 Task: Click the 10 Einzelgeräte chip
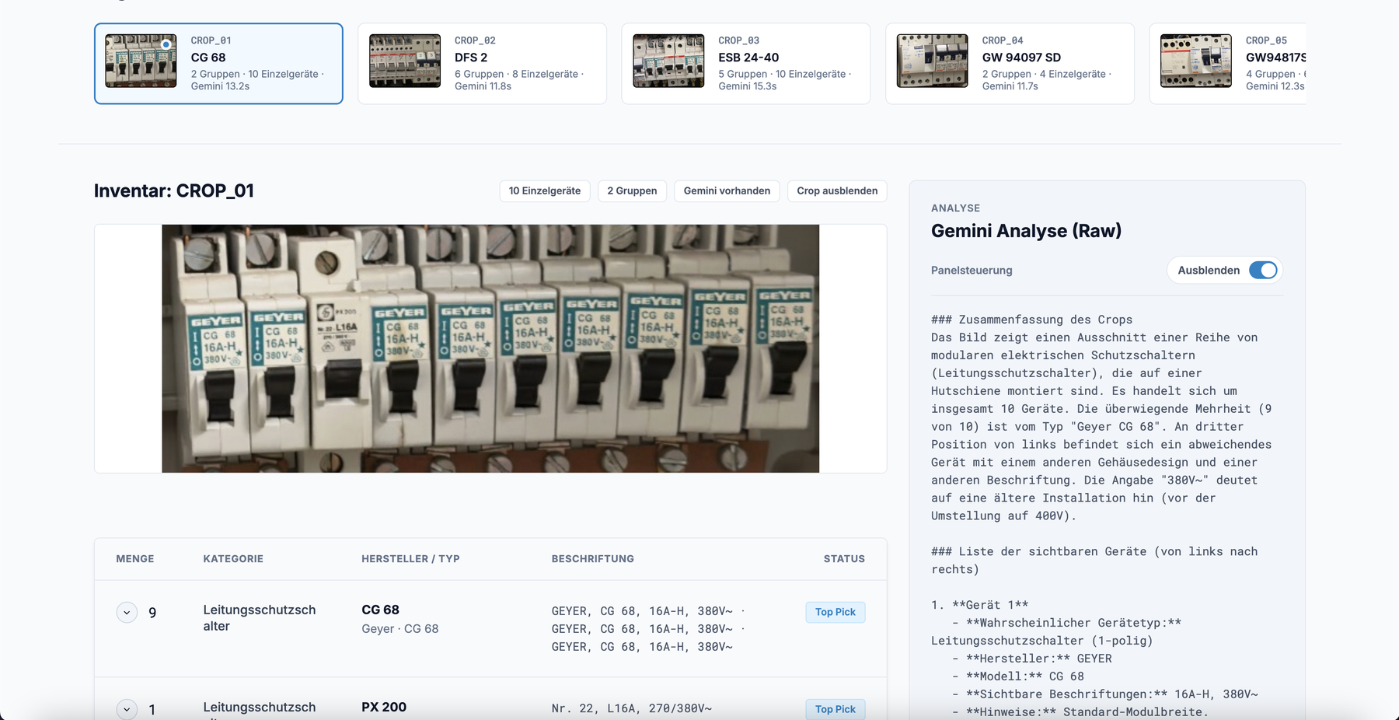[x=545, y=190]
